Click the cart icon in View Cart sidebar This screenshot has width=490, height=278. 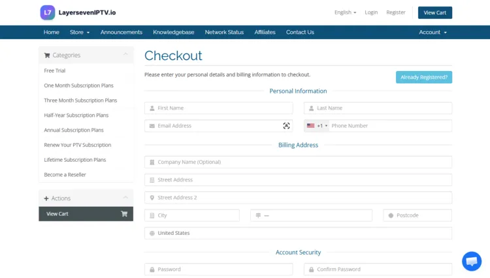click(x=124, y=214)
